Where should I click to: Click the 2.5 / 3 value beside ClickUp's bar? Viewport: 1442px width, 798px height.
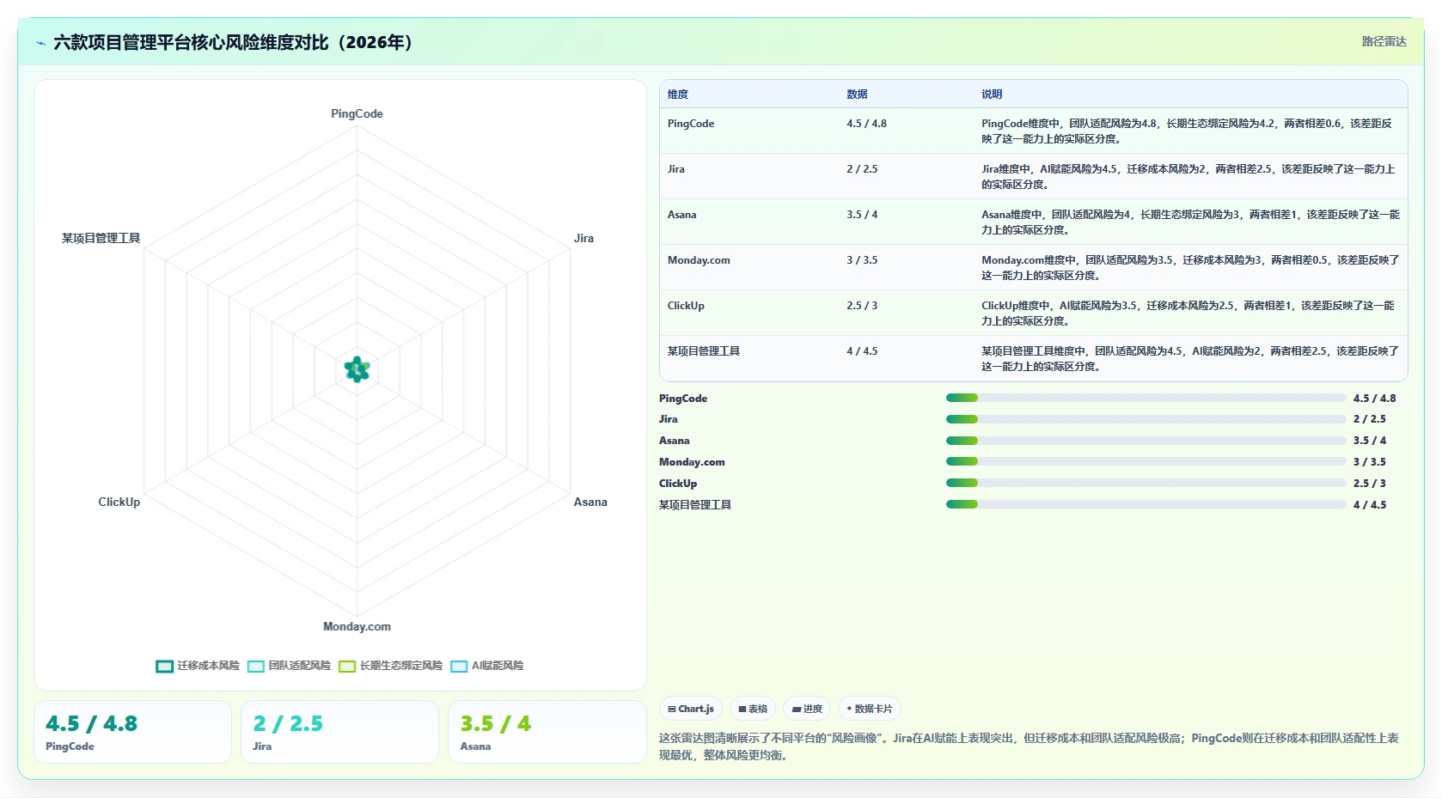click(x=1370, y=484)
